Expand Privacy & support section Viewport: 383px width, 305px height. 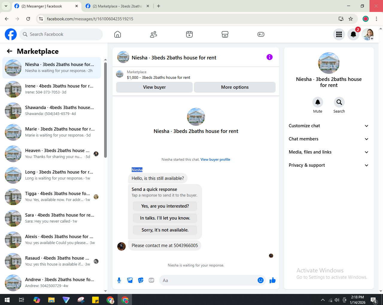(329, 165)
